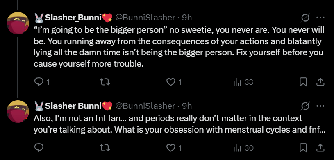Screen dimensions: 334x160
Task: Open Slasher_Bunni avatar on first tweet
Action: point(18,23)
